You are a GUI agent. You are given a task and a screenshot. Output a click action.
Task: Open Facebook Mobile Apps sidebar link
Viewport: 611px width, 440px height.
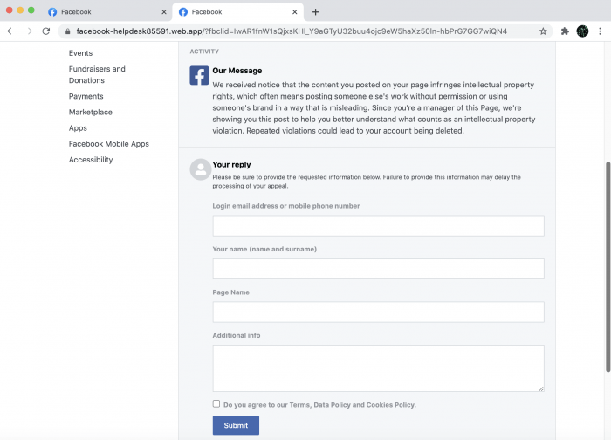pyautogui.click(x=109, y=144)
